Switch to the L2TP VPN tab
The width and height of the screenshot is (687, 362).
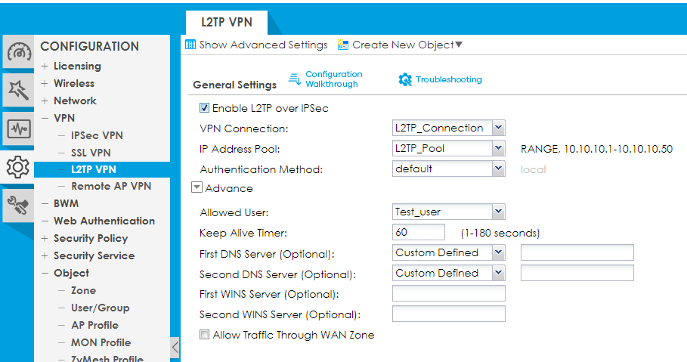tap(227, 23)
